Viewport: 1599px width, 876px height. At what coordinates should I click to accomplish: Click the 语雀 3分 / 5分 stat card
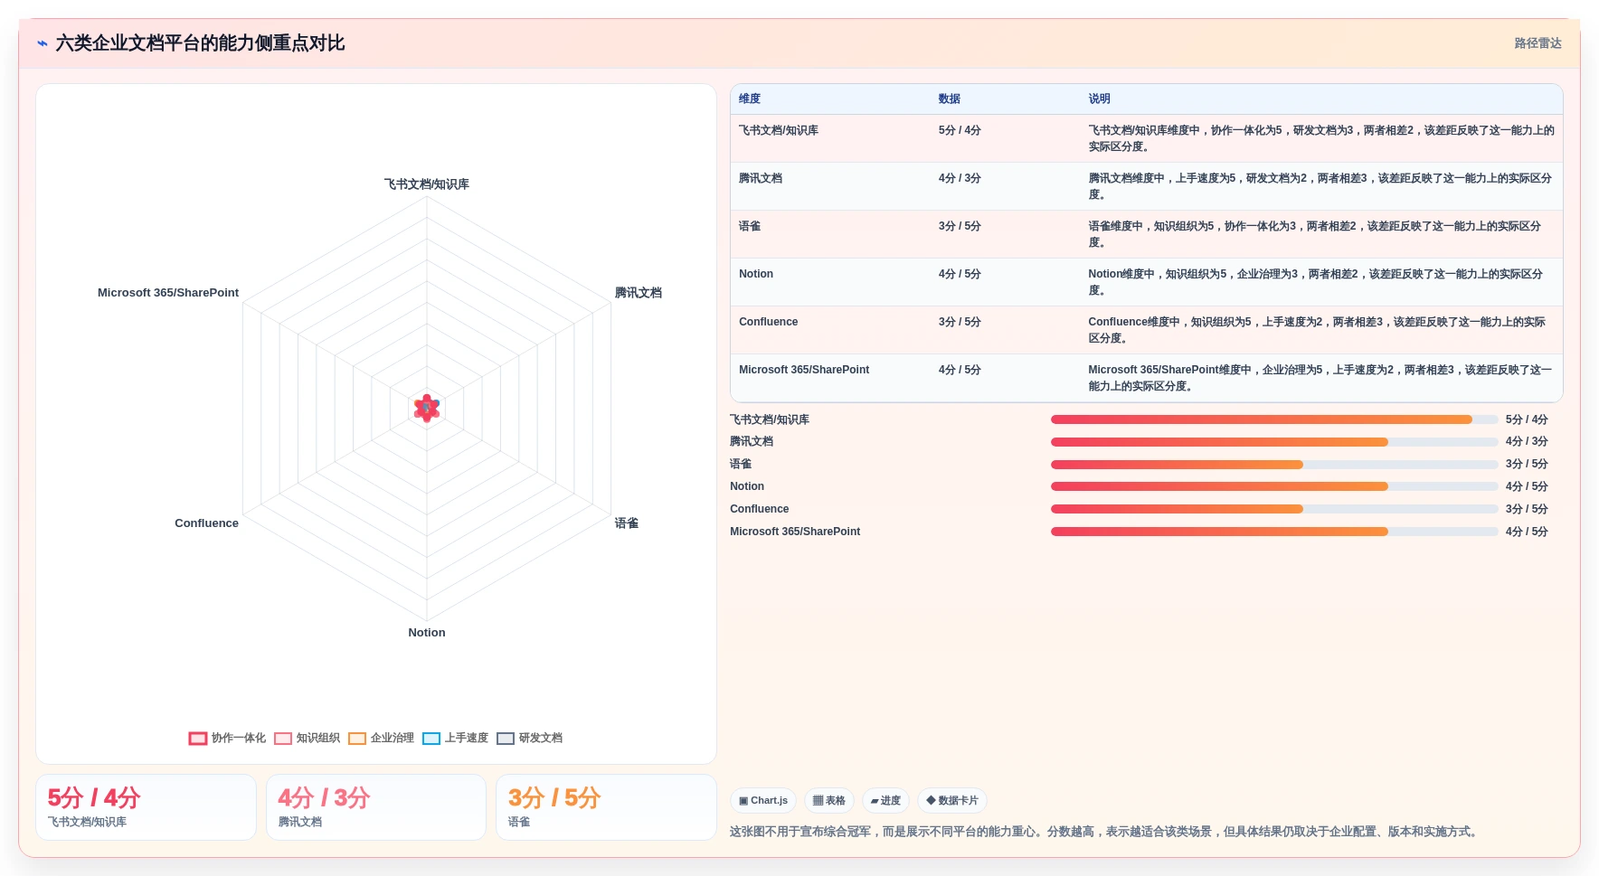tap(606, 807)
